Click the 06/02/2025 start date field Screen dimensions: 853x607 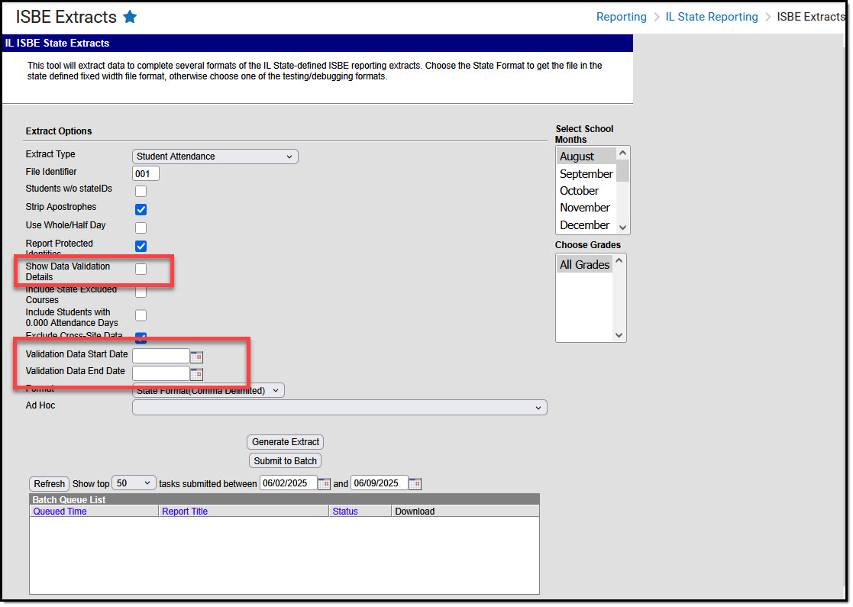tap(289, 483)
